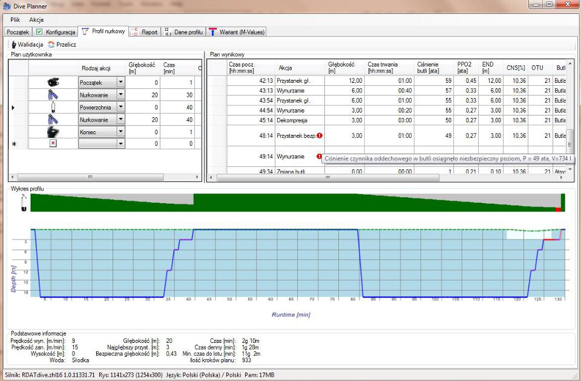This screenshot has height=381, width=581.
Task: Switch to the Konfiguracja tab
Action: [x=56, y=31]
